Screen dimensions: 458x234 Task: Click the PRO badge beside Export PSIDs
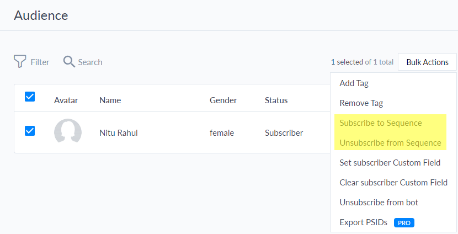click(x=404, y=222)
